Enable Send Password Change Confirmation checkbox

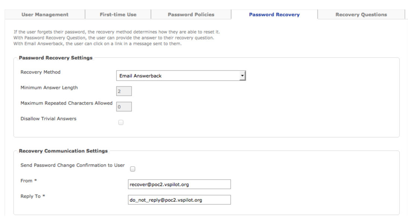click(x=132, y=169)
